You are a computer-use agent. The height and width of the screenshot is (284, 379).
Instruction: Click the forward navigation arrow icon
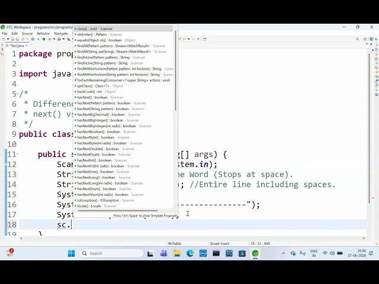pyautogui.click(x=194, y=39)
